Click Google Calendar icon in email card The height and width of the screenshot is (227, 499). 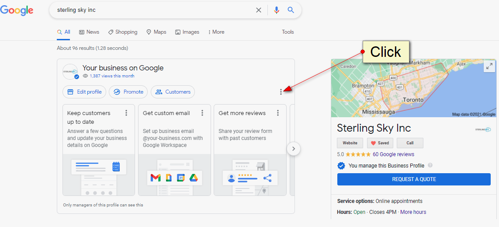pos(181,178)
